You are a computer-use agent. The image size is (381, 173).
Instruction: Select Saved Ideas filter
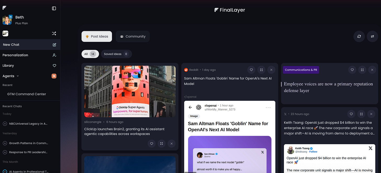tap(116, 54)
